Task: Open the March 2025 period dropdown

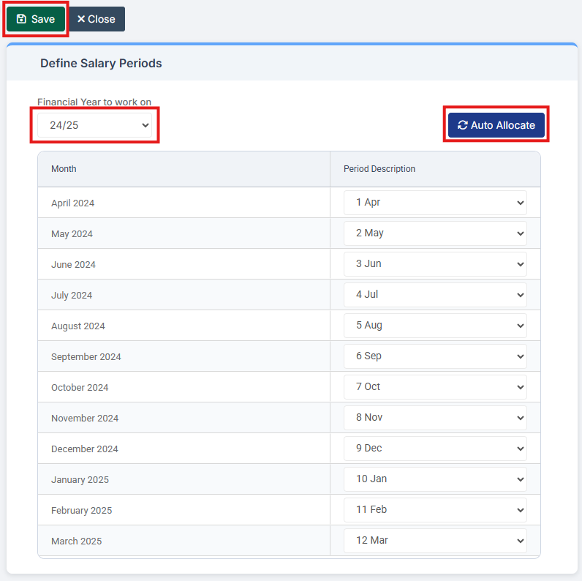Action: [435, 541]
